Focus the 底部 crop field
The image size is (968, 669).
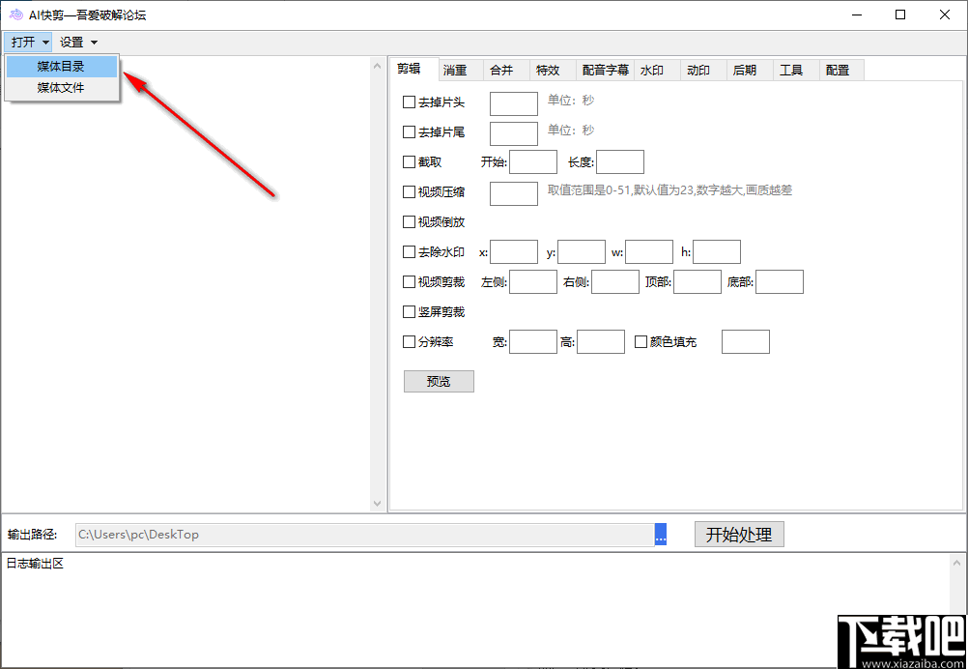[x=780, y=281]
